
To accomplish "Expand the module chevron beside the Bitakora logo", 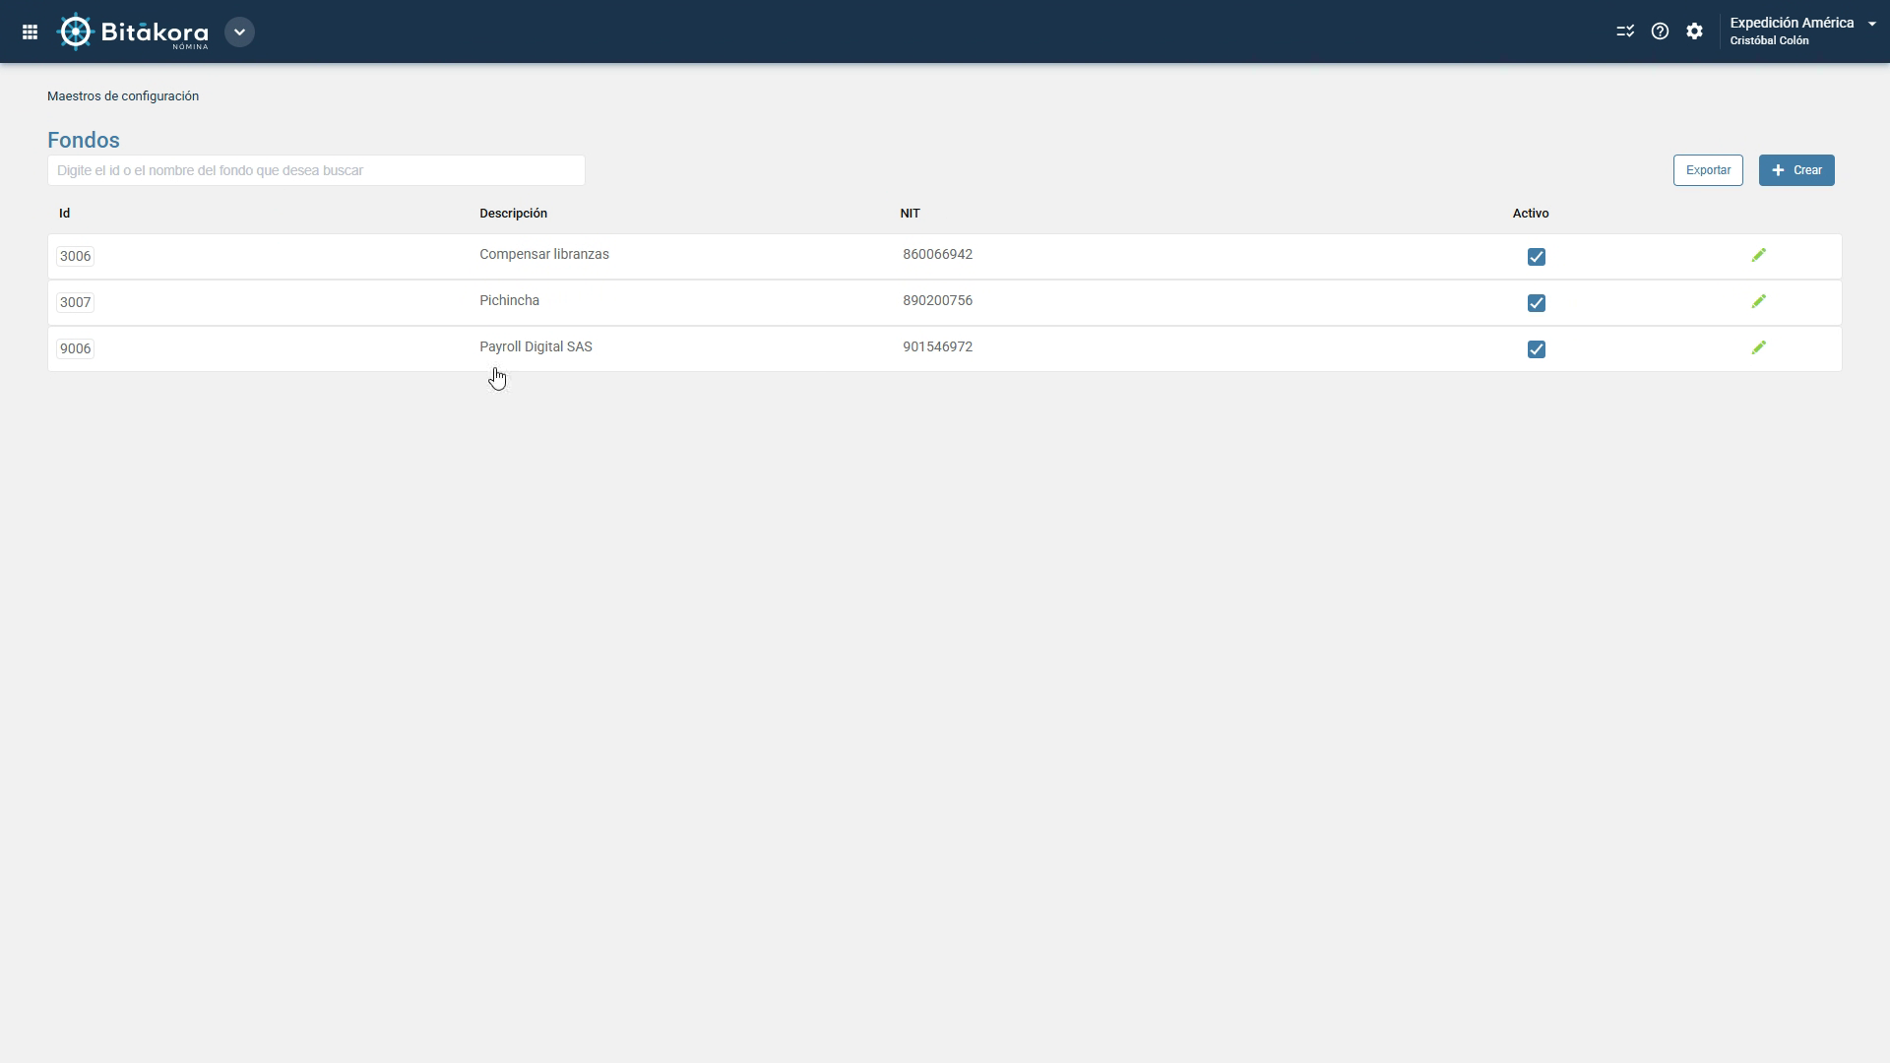I will [x=239, y=31].
